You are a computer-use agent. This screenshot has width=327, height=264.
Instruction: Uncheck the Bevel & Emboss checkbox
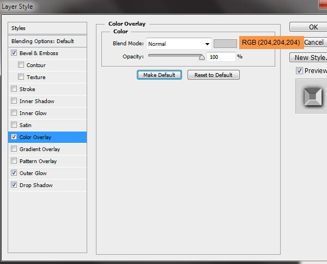(x=14, y=53)
